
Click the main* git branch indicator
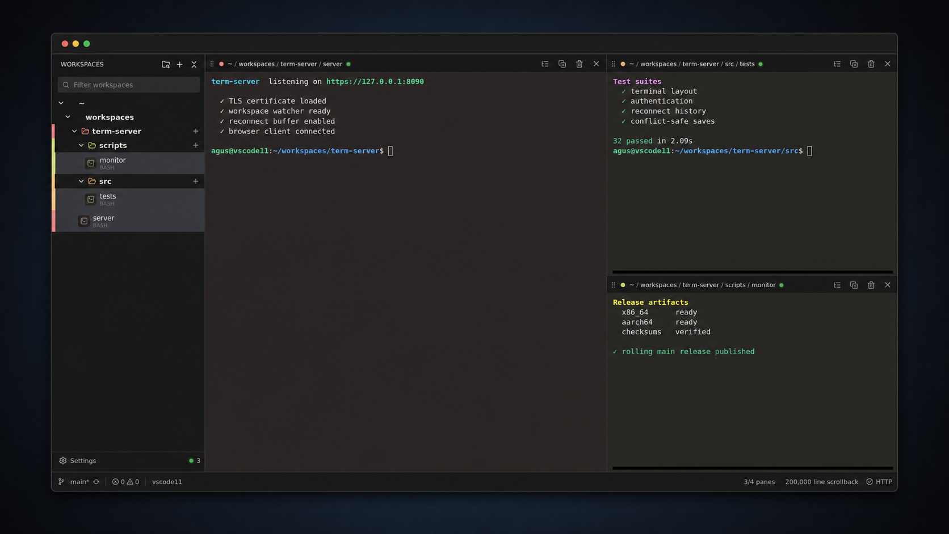(74, 482)
